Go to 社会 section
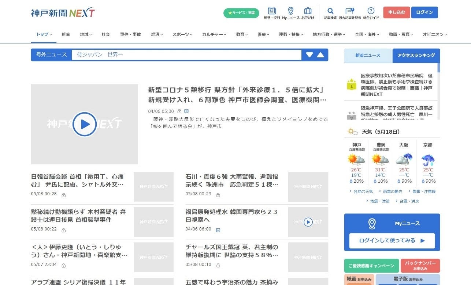Viewport: 471px width, 285px height. tap(106, 34)
